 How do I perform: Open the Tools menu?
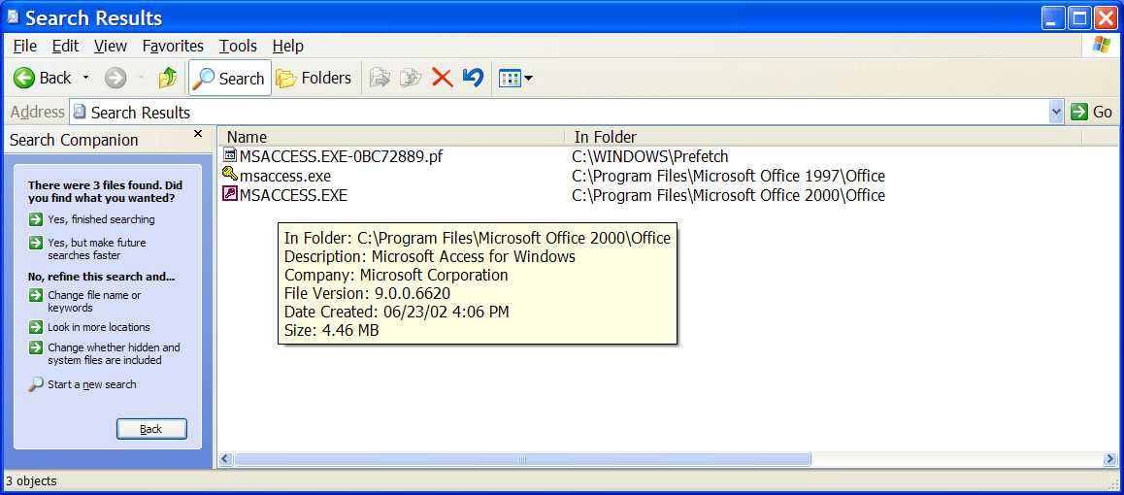click(x=238, y=46)
